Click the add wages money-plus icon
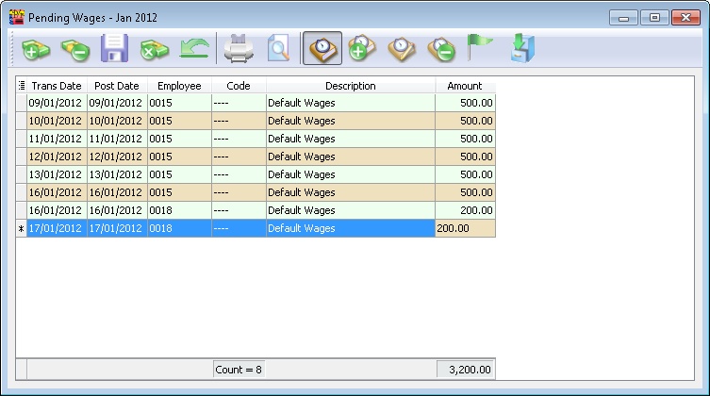 [35, 48]
